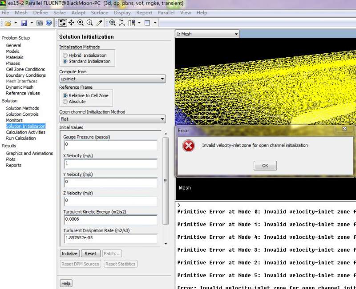Open the Parallel menu
Image resolution: width=356 pixels, height=289 pixels.
(166, 13)
